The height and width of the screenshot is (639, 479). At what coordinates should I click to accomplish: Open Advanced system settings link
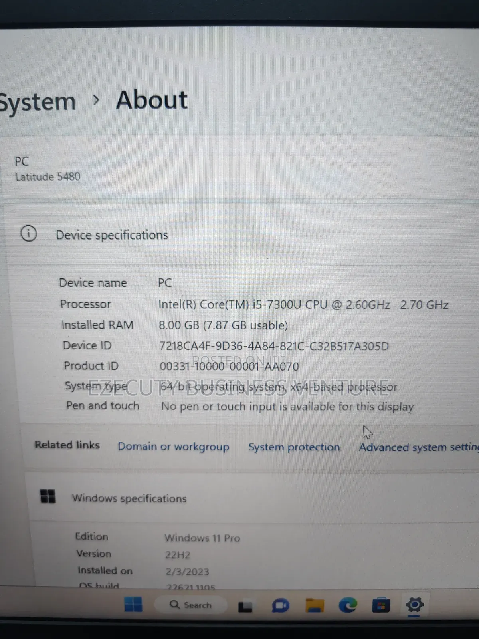(419, 447)
